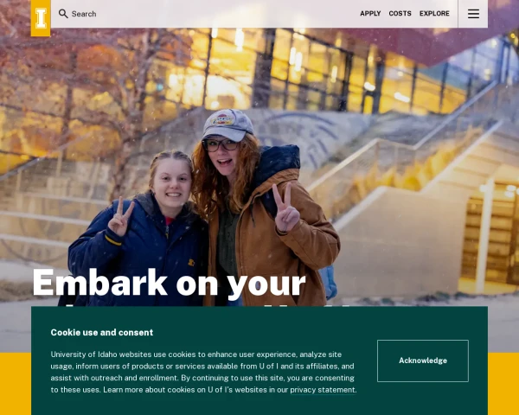Click the University of Idaho gold logo
Image resolution: width=519 pixels, height=415 pixels.
point(41,18)
